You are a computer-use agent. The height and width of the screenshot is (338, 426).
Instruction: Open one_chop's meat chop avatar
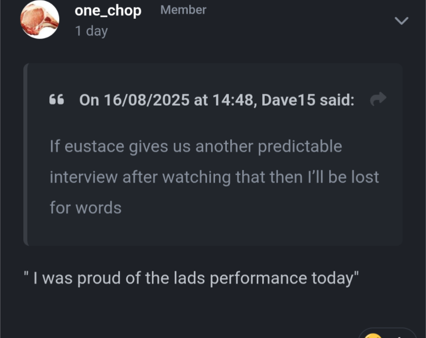39,20
